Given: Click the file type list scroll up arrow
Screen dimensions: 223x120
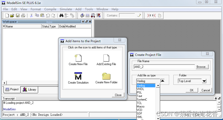Looking at the screenshot, I should [158, 85].
